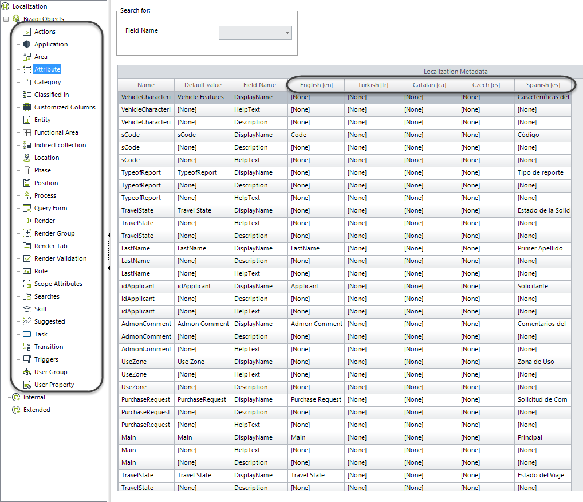Select the Extended tree node
Viewport: 583px width, 502px height.
37,410
